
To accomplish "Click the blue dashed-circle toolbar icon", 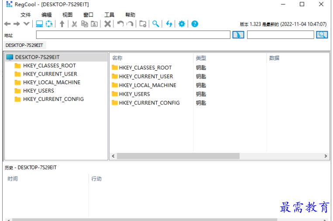I will [x=49, y=24].
